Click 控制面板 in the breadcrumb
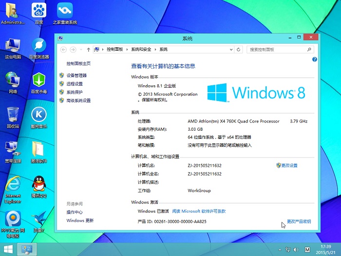Screen dimensions: 341x256 point(114,49)
